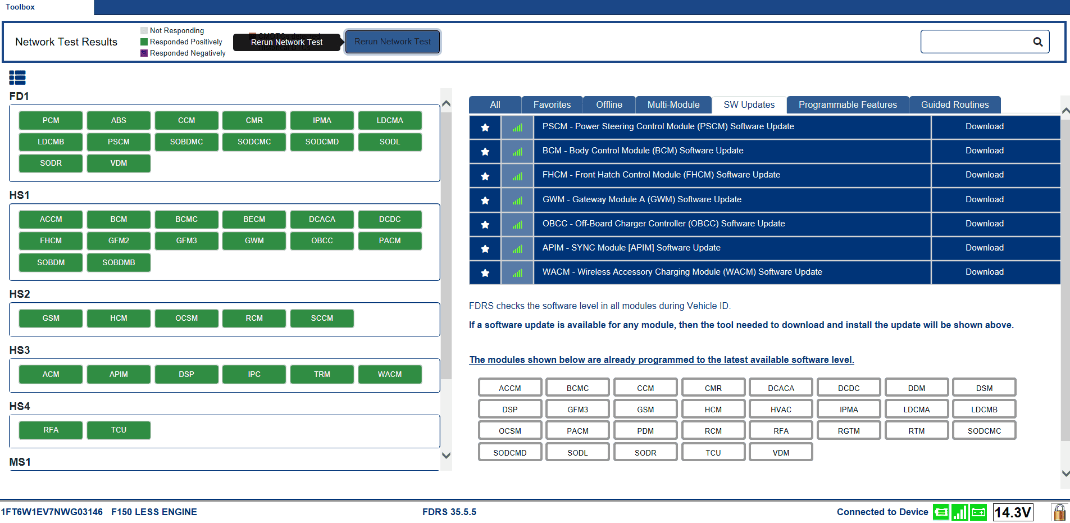Toggle favorite star for BCM software update

(485, 151)
